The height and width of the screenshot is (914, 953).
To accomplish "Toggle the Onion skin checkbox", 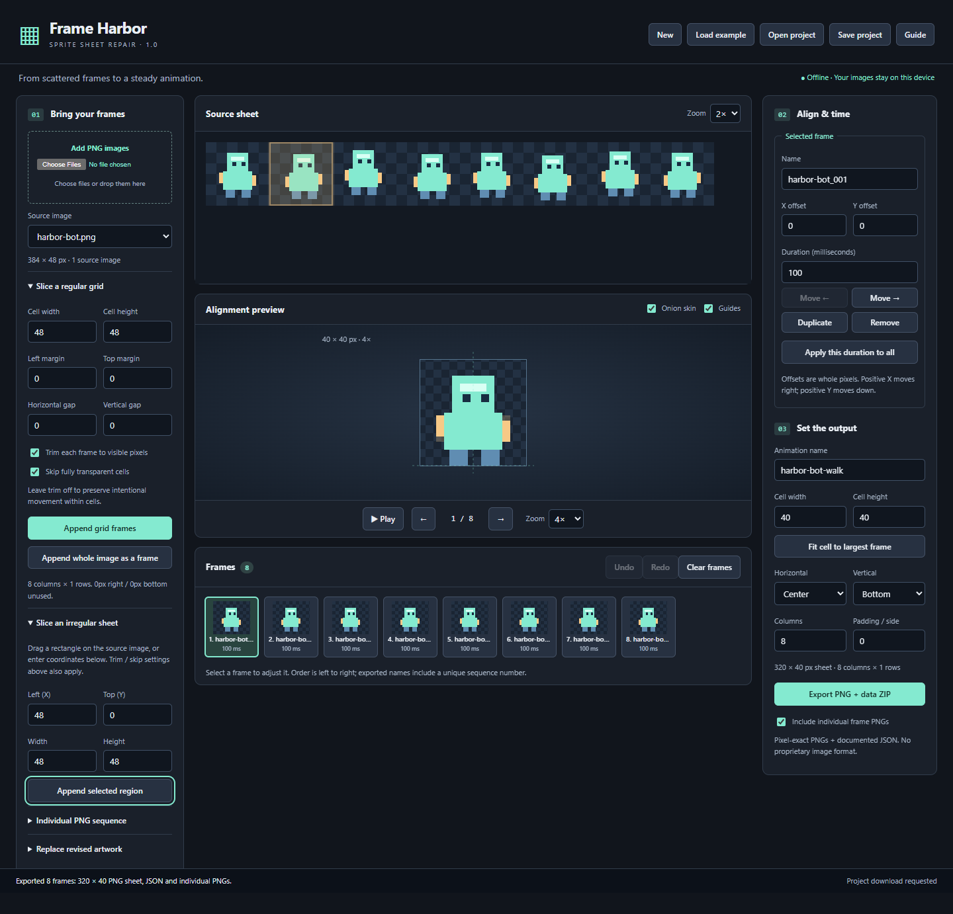I will (651, 308).
